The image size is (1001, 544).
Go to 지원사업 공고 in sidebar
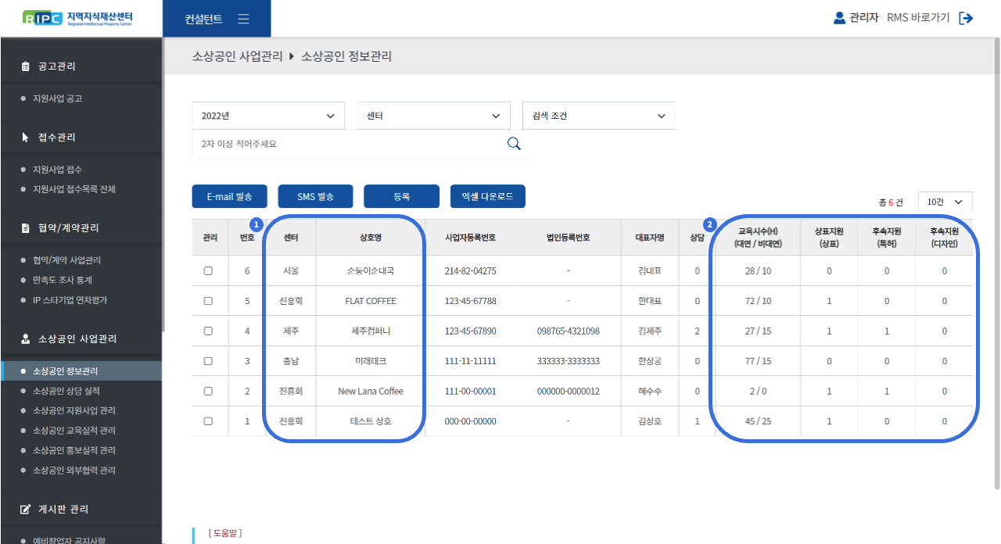(x=57, y=98)
